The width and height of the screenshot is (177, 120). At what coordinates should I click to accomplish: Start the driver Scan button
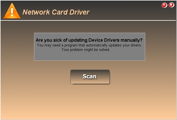click(x=90, y=77)
